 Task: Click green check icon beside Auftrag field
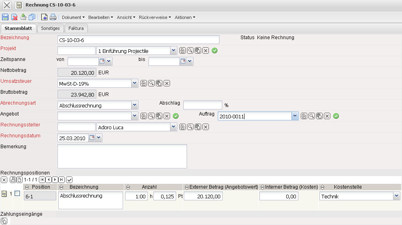tap(336, 116)
